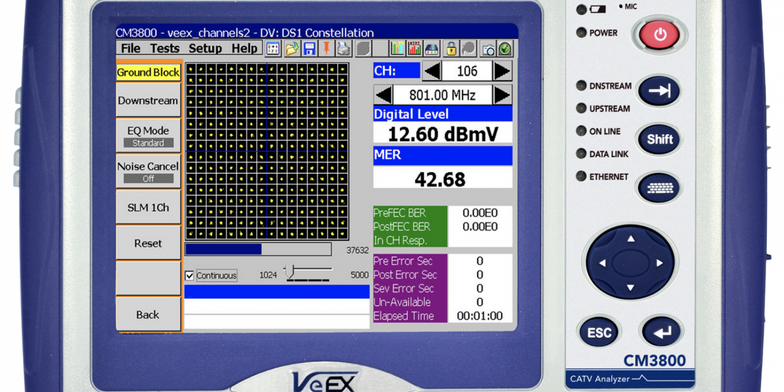Push the left arrow on navigation pad
Screen dimensions: 784x392
pyautogui.click(x=602, y=263)
